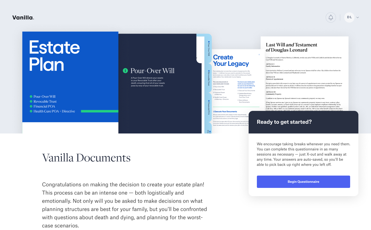The height and width of the screenshot is (230, 371).
Task: Click the 'Vanilla Documents' heading
Action: pyautogui.click(x=86, y=158)
